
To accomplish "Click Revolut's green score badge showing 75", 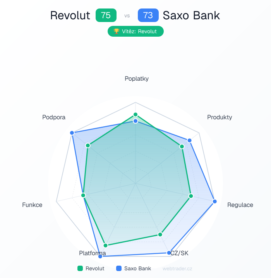I will pos(106,15).
